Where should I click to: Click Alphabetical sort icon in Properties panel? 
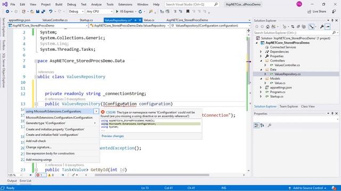click(x=262, y=125)
